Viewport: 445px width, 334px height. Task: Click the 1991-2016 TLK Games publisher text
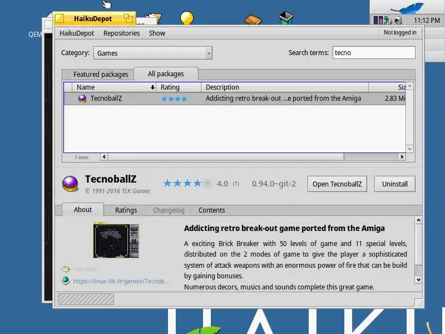click(117, 191)
